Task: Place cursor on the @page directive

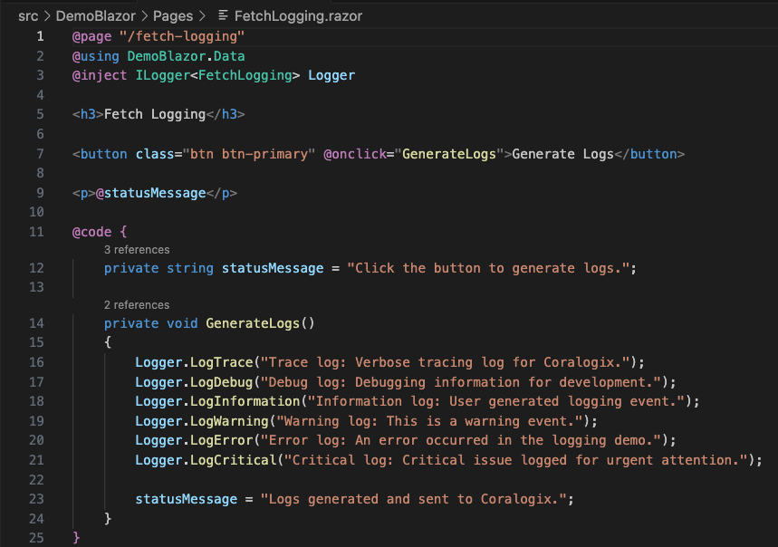Action: pos(91,37)
